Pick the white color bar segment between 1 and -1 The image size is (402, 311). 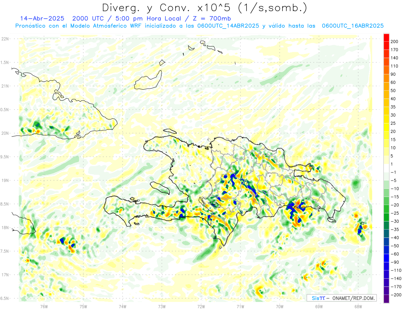point(386,168)
